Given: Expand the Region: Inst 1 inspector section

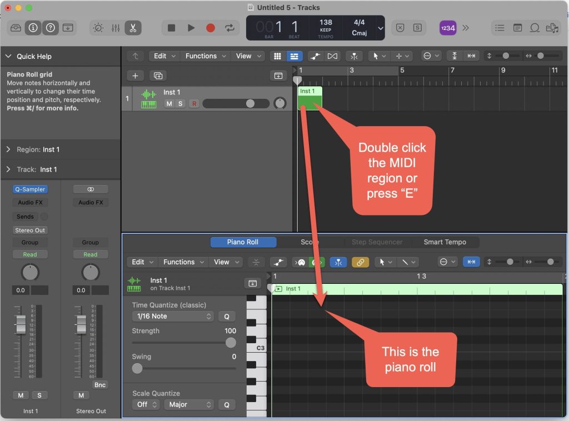Looking at the screenshot, I should (8, 149).
